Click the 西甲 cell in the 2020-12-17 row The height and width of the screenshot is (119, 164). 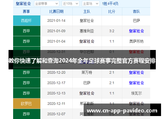coord(27,83)
